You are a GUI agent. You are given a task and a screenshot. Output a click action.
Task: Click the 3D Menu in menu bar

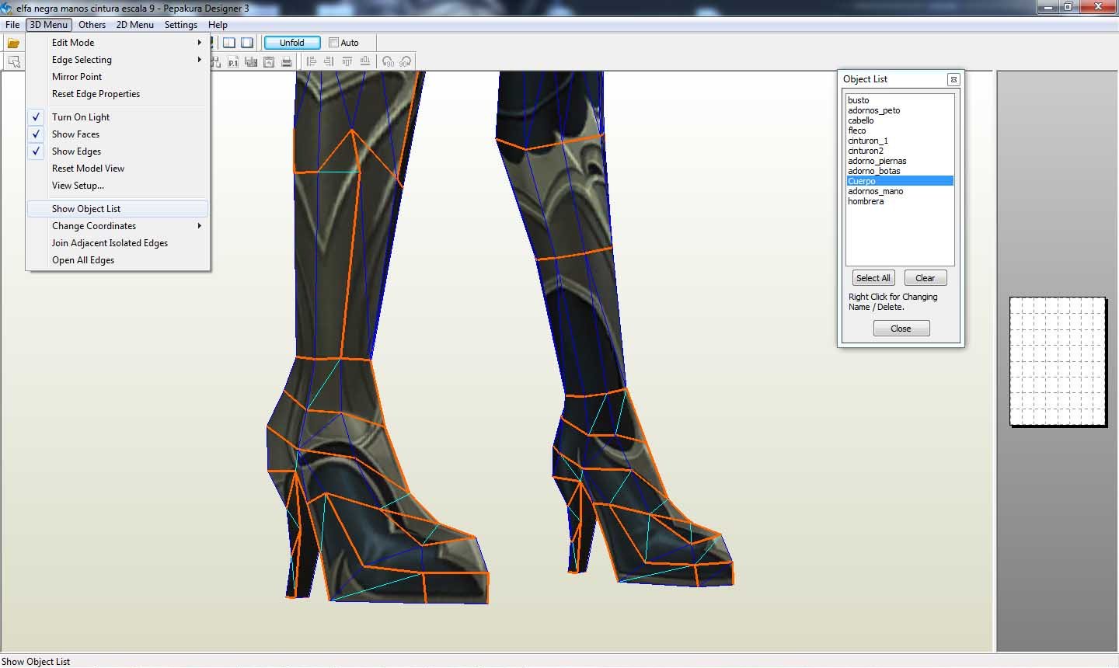(x=49, y=25)
